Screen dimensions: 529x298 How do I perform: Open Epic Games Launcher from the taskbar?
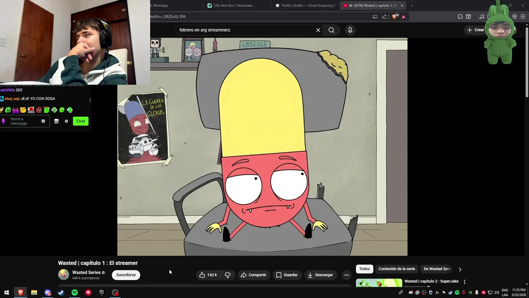102,293
